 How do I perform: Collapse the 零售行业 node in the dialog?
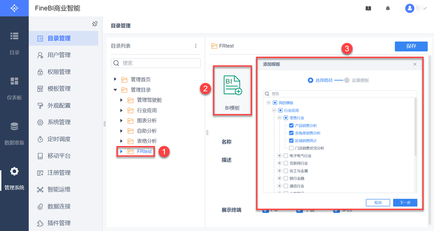point(280,118)
